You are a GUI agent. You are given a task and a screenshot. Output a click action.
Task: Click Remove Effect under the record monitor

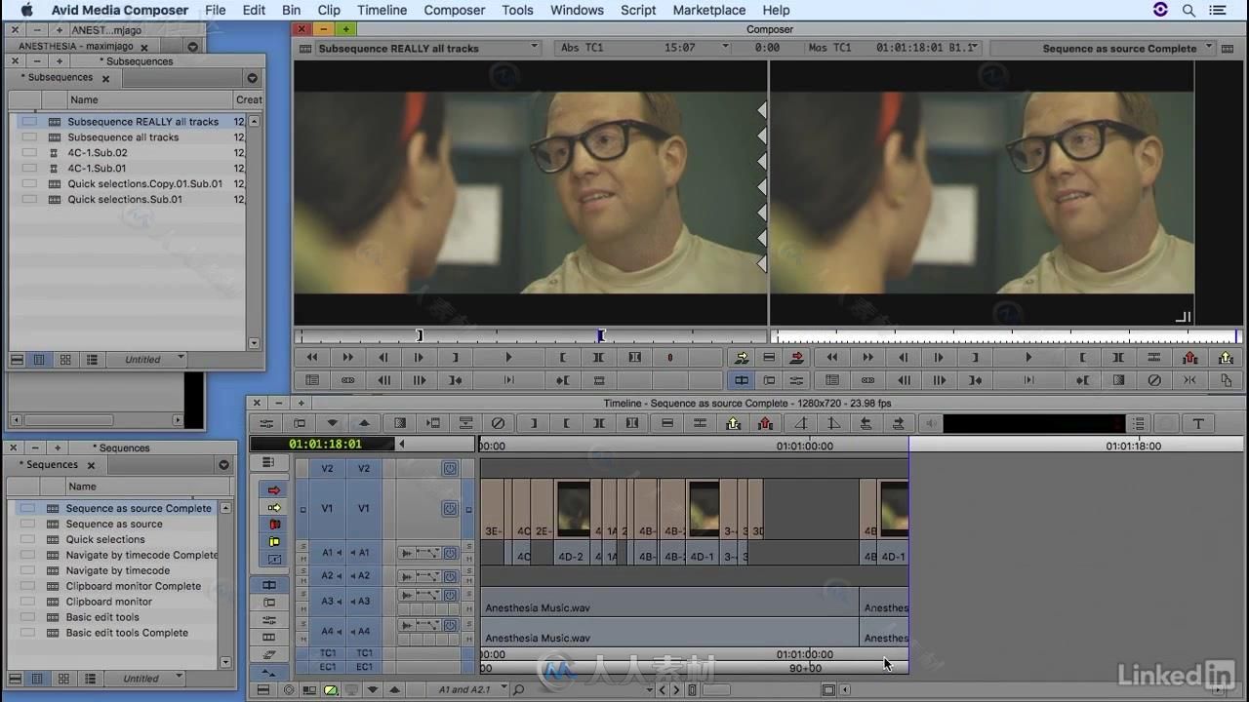point(1154,380)
